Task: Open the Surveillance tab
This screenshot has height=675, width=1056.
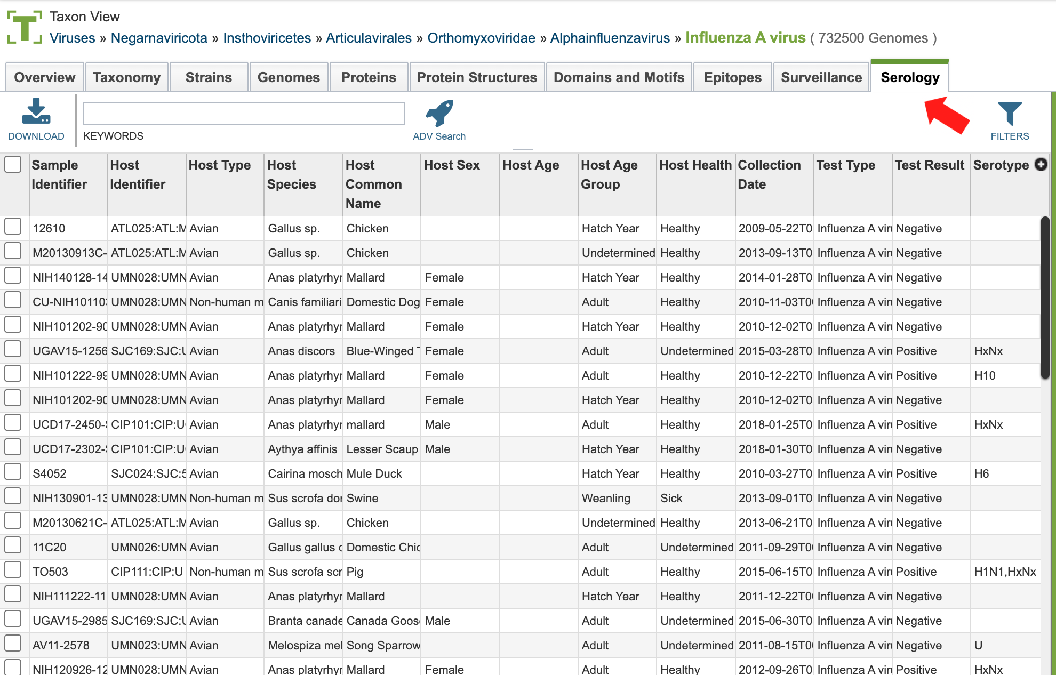Action: [x=821, y=77]
